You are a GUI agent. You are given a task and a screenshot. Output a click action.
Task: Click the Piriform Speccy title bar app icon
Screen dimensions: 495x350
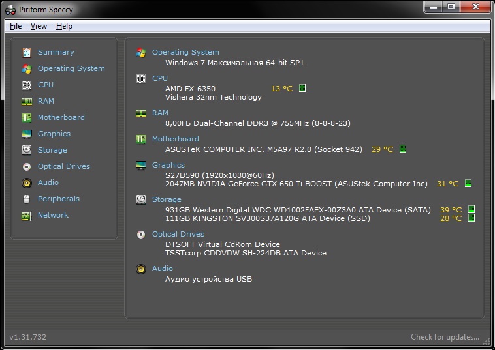point(10,10)
